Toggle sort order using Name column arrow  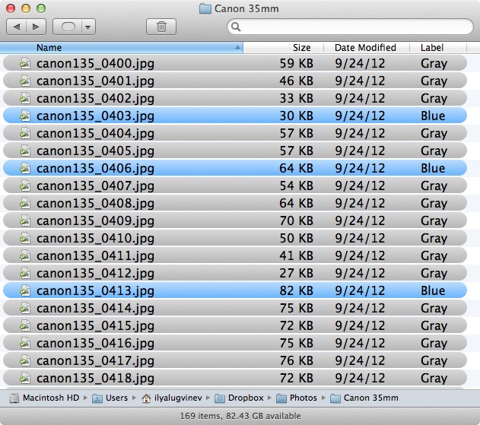coord(238,47)
